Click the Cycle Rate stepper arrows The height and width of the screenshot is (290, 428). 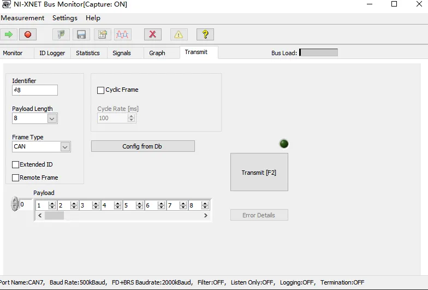tap(131, 118)
